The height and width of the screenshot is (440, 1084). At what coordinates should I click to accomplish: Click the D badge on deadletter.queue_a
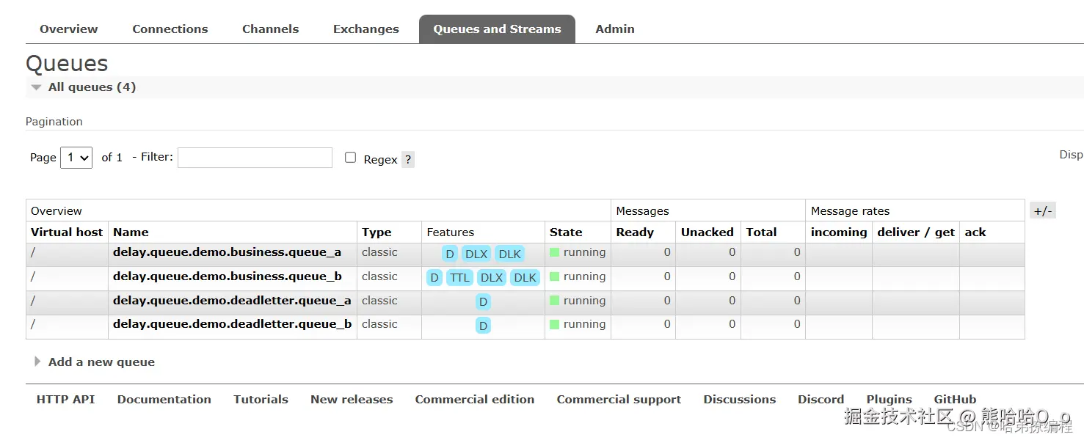point(483,301)
